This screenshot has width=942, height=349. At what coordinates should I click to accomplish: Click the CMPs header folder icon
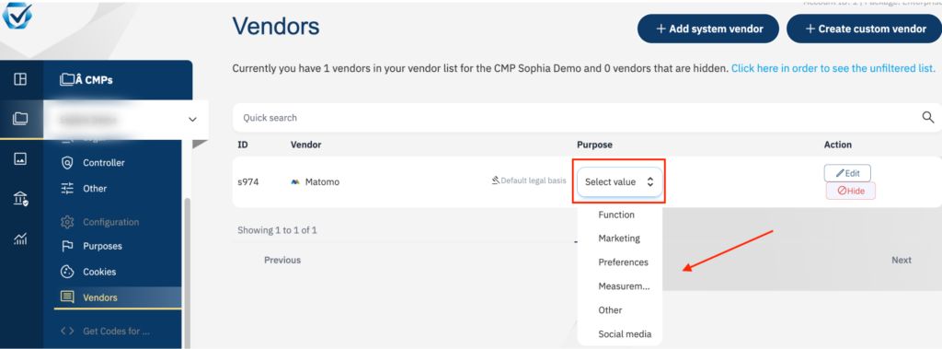(x=66, y=79)
